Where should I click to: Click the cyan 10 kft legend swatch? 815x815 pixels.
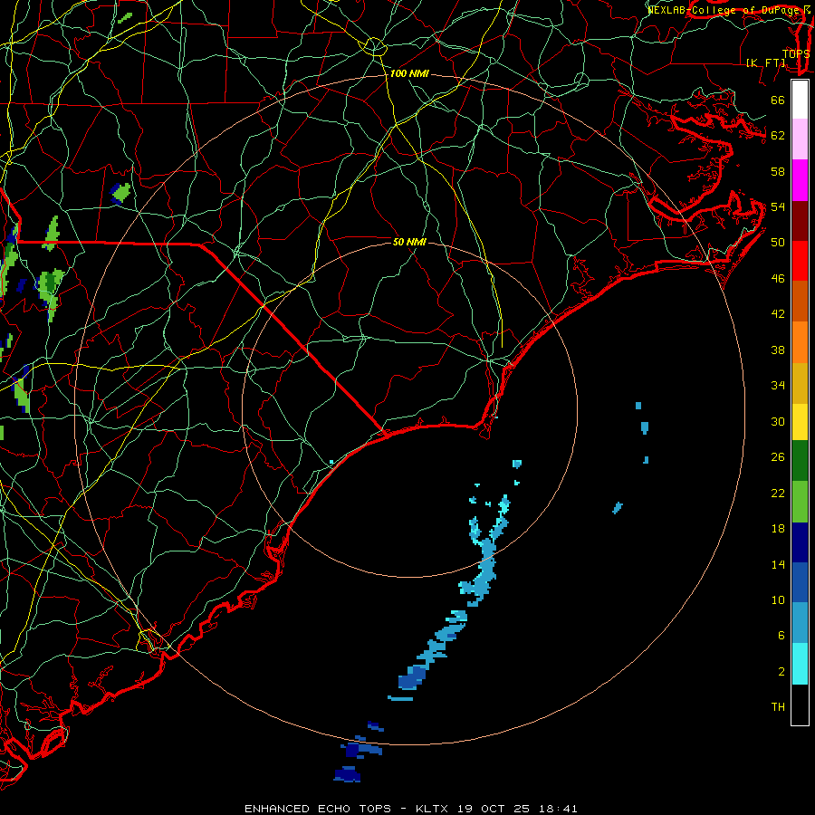800,664
